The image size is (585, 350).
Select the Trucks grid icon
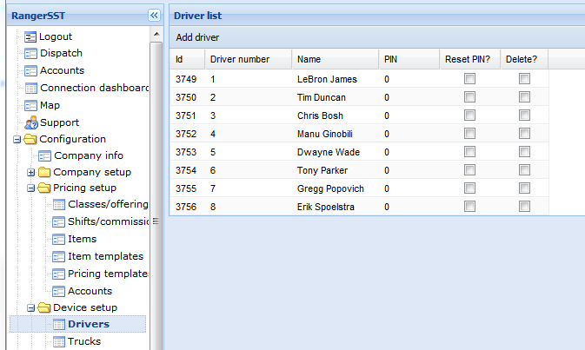[59, 341]
